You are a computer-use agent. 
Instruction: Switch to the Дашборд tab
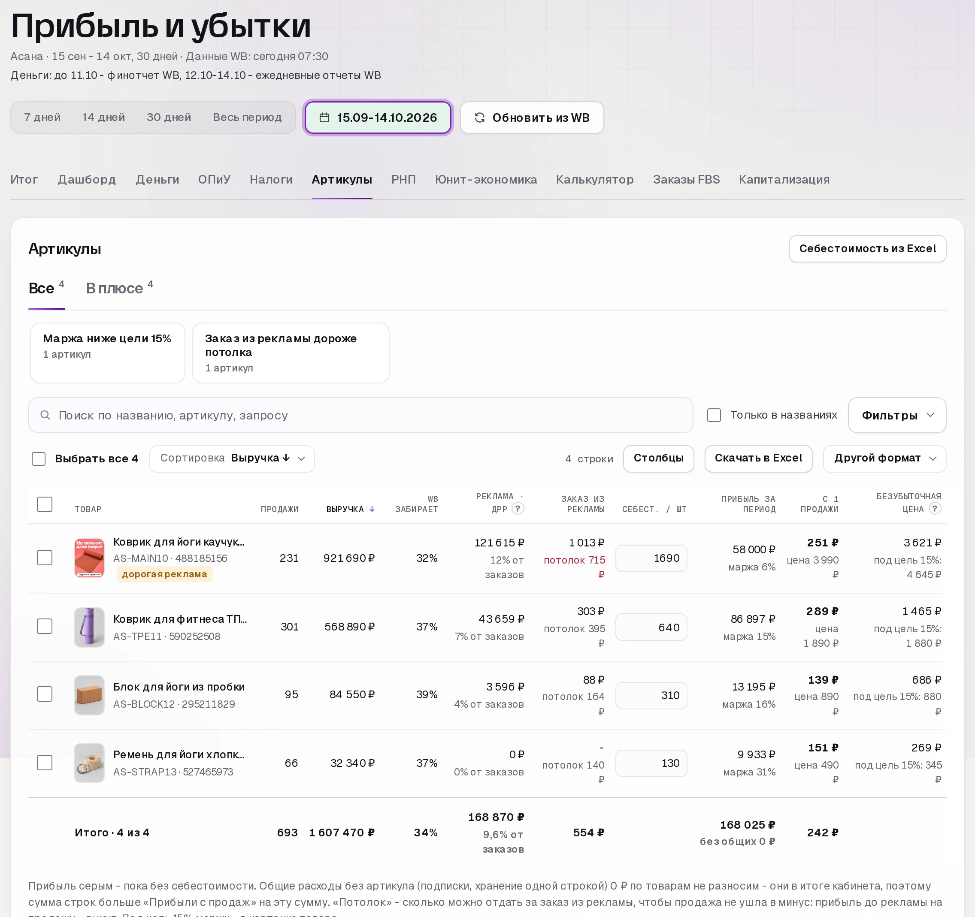(87, 179)
